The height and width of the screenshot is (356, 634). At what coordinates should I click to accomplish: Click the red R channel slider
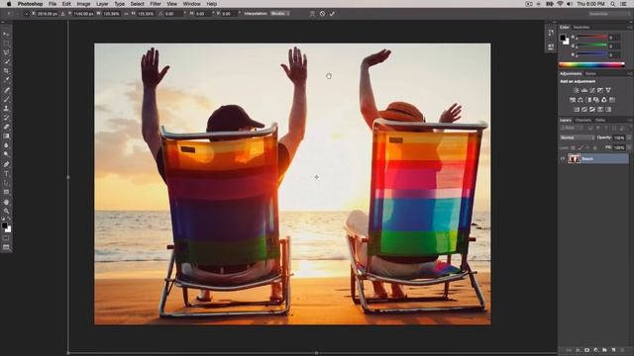(x=591, y=38)
